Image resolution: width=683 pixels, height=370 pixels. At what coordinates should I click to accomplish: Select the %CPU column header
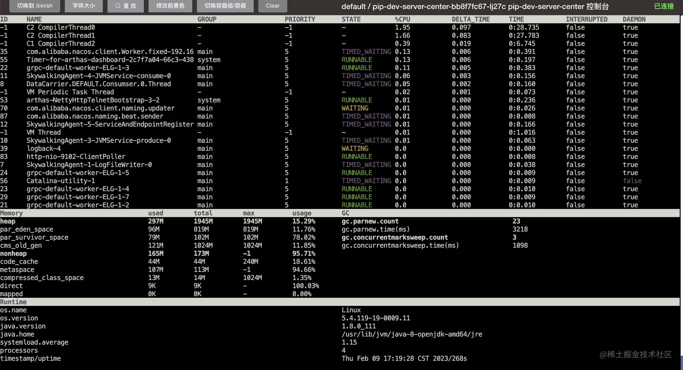tap(402, 19)
